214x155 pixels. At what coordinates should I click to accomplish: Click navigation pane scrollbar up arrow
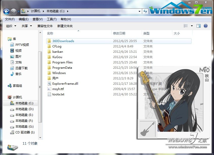(40, 32)
